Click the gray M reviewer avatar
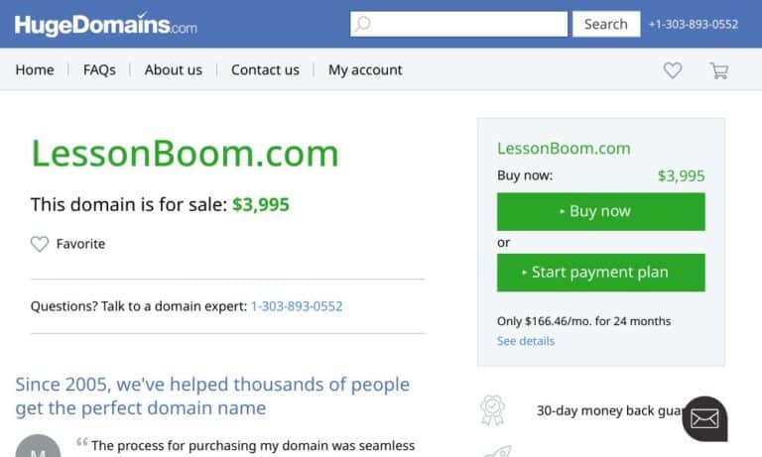This screenshot has height=457, width=762. coord(38,446)
